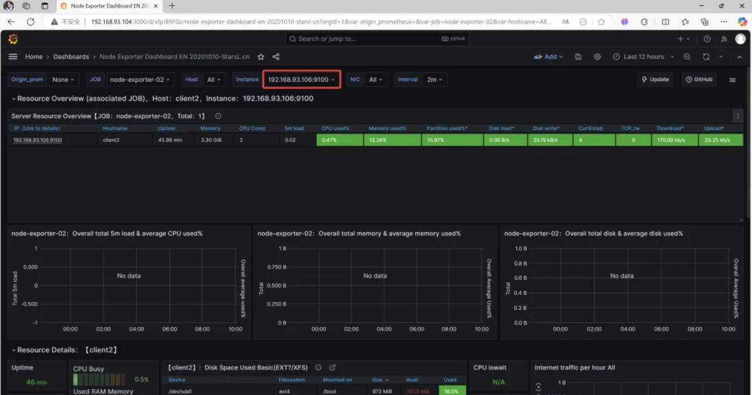
Task: Open the refresh interval dropdown arrow
Action: pos(721,57)
